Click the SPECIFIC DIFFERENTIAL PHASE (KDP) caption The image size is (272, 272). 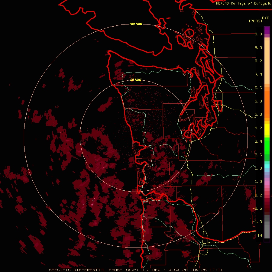click(x=94, y=270)
